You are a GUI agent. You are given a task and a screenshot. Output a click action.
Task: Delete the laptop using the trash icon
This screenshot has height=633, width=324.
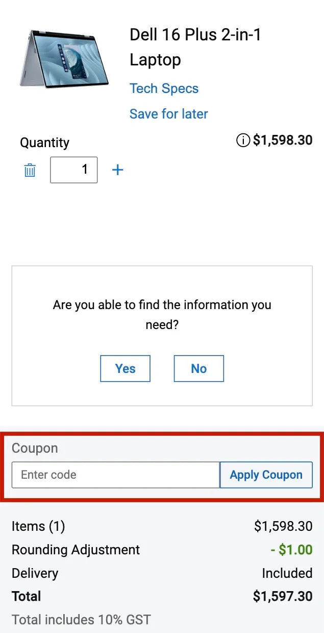(29, 170)
